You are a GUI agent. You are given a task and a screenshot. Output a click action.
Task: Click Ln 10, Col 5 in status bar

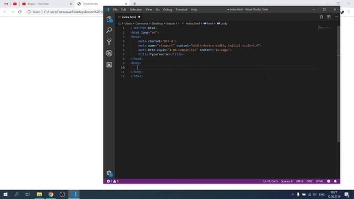click(x=270, y=181)
